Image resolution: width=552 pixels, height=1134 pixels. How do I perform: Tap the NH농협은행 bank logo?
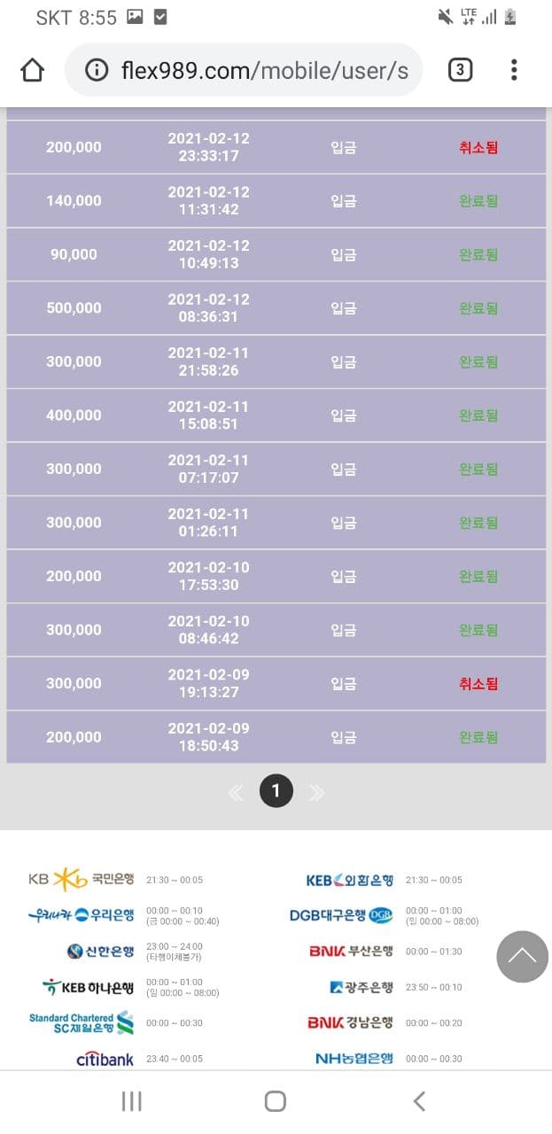coord(354,1059)
